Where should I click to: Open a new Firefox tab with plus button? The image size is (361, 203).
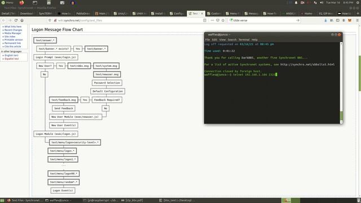coord(358,14)
